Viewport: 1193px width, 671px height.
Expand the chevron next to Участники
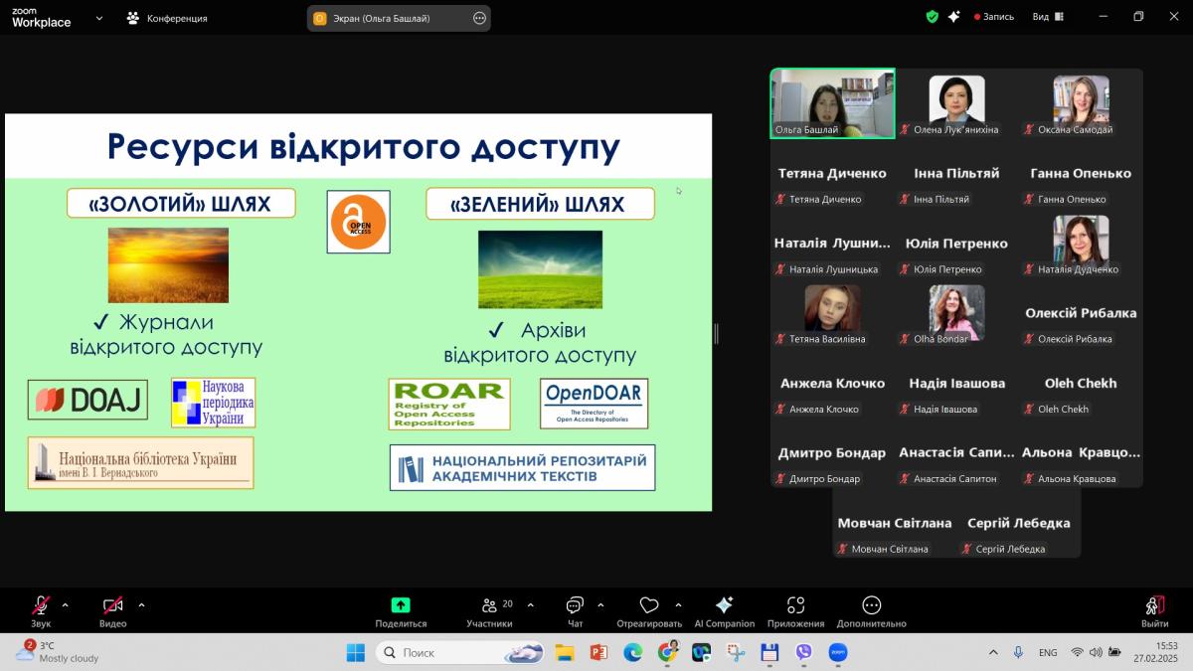click(x=530, y=604)
